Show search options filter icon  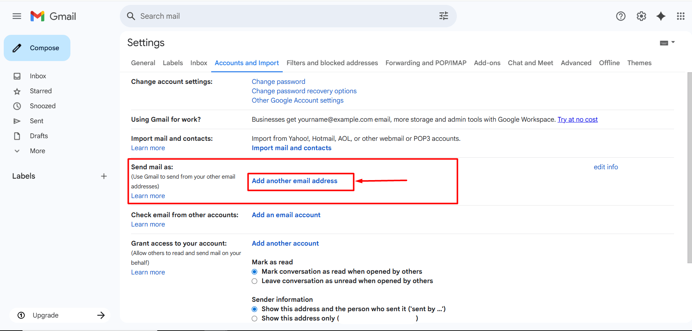click(443, 16)
